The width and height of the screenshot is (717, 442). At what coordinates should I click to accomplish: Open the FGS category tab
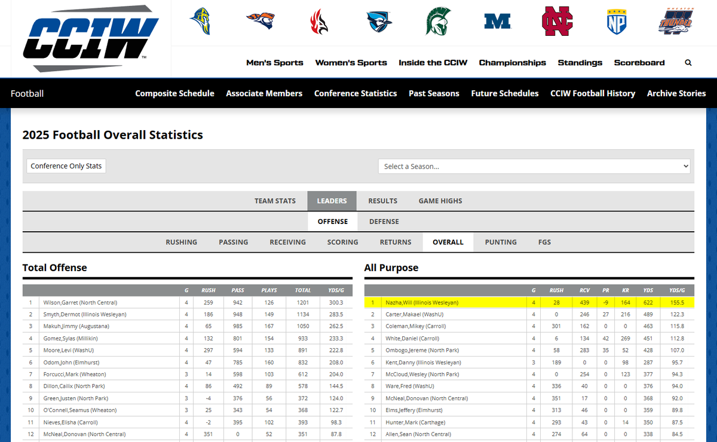[544, 242]
